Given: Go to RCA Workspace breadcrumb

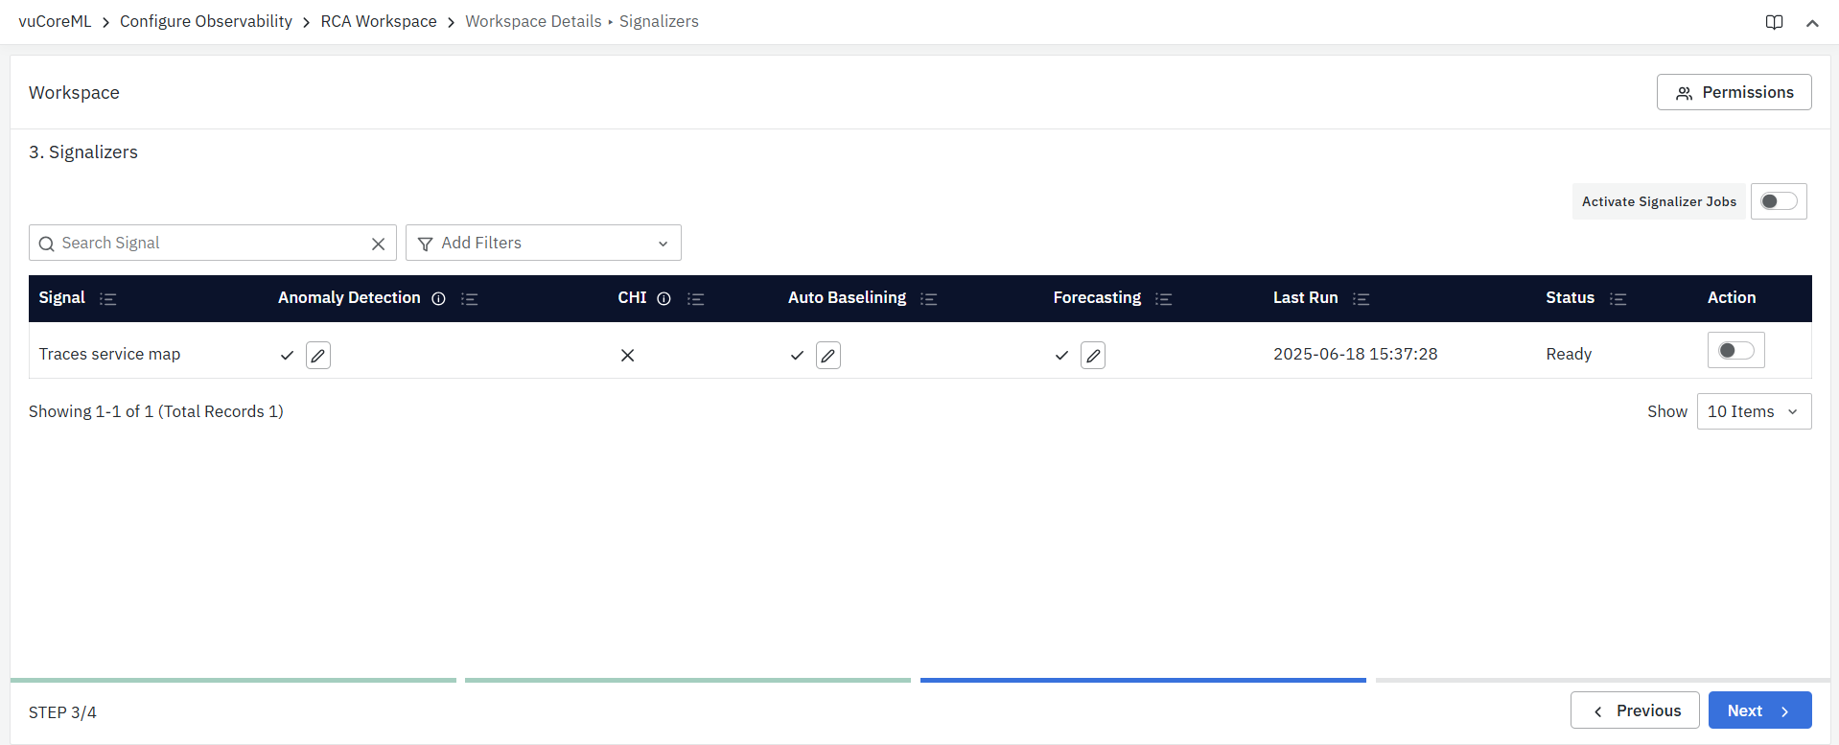Looking at the screenshot, I should click(x=378, y=21).
